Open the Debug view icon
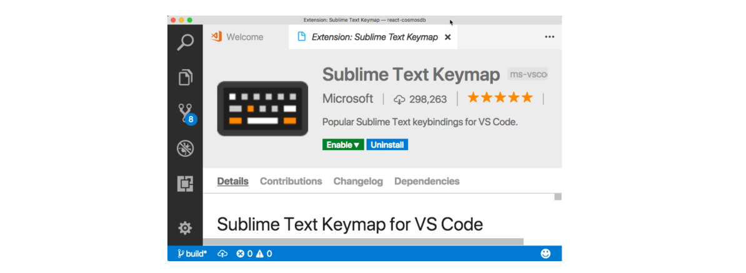The image size is (746, 273). pos(185,148)
